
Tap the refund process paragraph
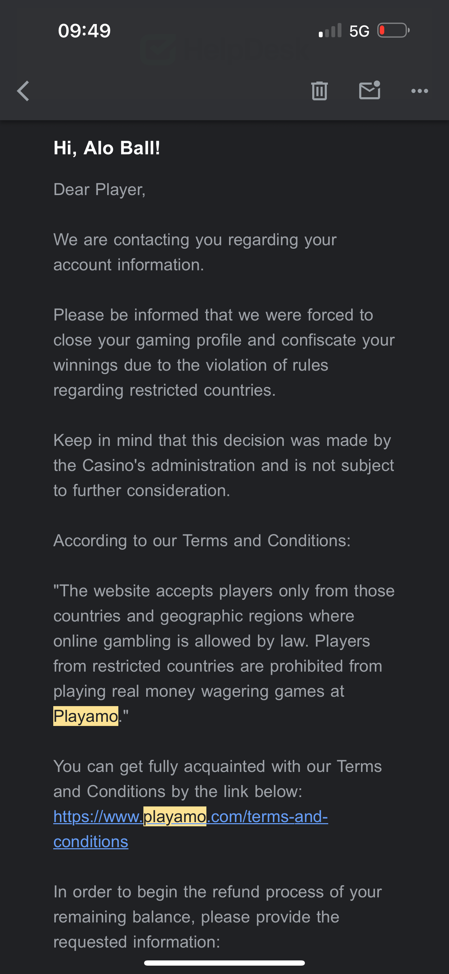217,917
